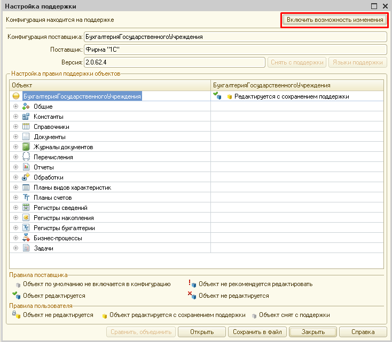392x342 pixels.
Task: Click the Конфигурация поставщика field
Action: (236, 37)
